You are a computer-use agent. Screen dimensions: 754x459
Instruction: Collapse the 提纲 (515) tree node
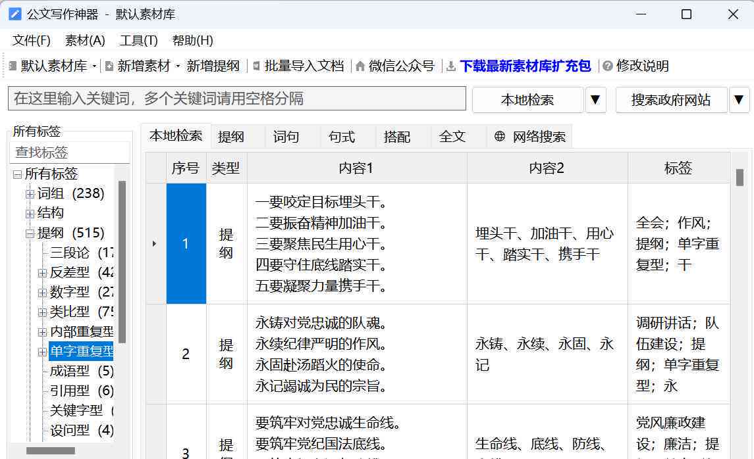tap(30, 233)
